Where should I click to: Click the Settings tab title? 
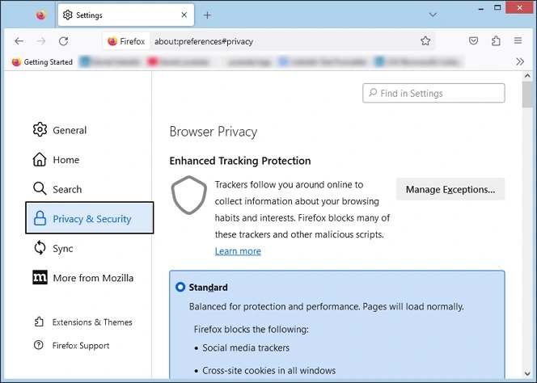[90, 15]
